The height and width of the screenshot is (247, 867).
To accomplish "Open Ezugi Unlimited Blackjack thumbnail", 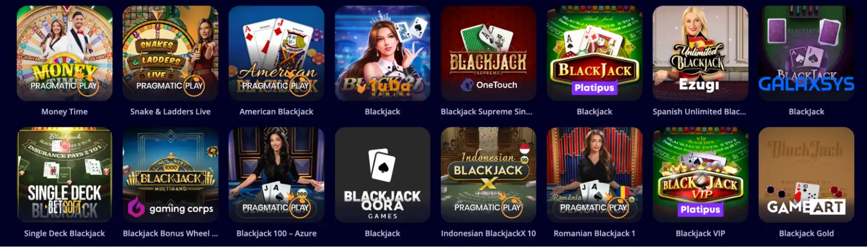I will [x=700, y=53].
